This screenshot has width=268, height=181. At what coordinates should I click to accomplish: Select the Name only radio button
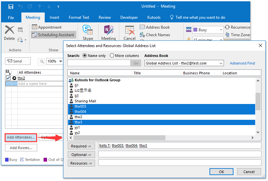(x=85, y=56)
